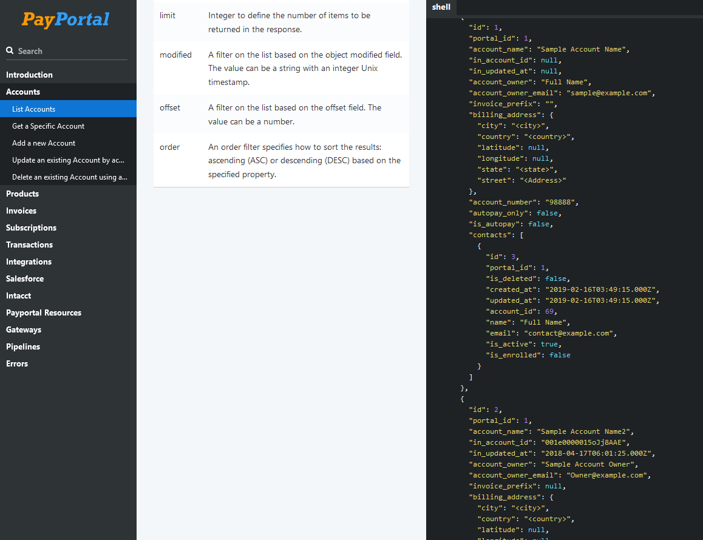
Task: Open Delete an existing Account page
Action: [x=69, y=177]
